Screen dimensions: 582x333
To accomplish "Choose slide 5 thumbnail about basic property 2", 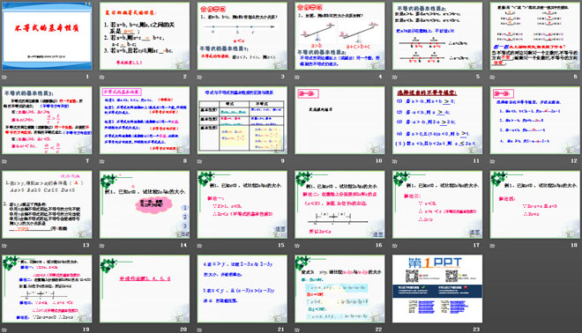I will click(x=437, y=36).
